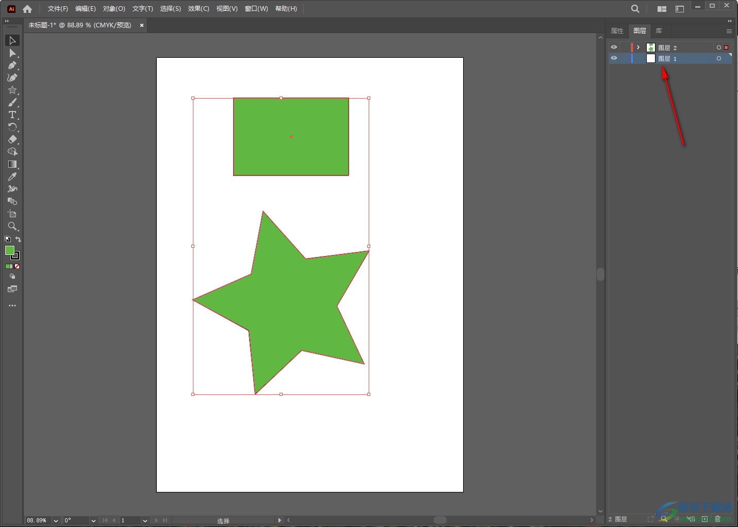
Task: Set solid Color fill mode button
Action: click(8, 266)
